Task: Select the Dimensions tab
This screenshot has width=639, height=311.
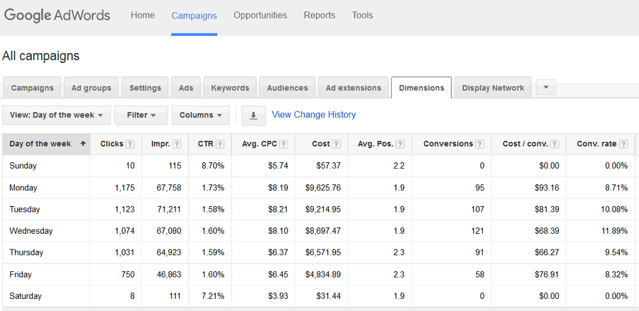Action: tap(421, 88)
